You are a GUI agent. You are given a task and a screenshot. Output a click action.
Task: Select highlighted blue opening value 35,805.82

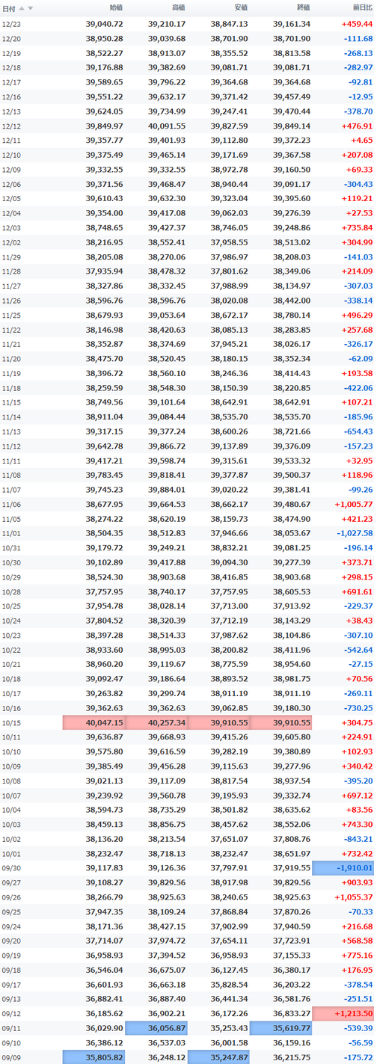click(93, 1057)
